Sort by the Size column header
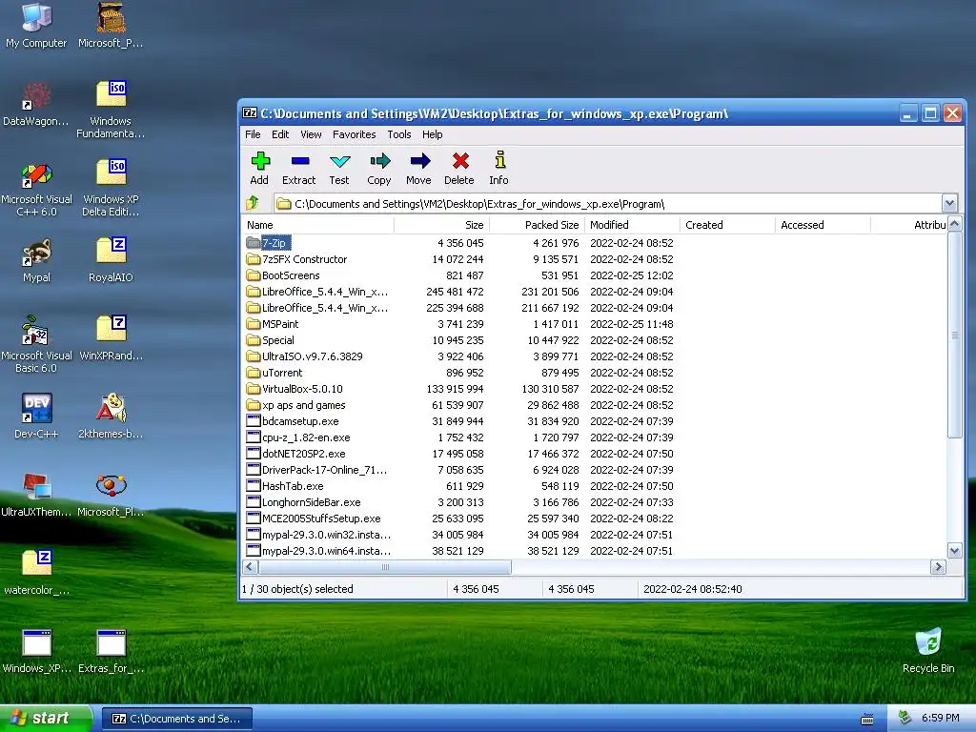The height and width of the screenshot is (732, 976). point(442,225)
